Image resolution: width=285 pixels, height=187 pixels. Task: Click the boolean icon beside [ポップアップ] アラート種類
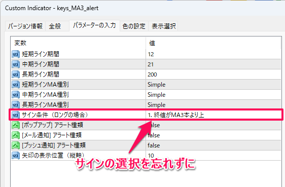click(16, 125)
